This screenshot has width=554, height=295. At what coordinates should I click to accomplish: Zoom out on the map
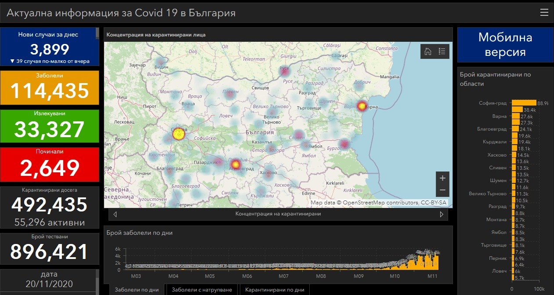point(442,190)
